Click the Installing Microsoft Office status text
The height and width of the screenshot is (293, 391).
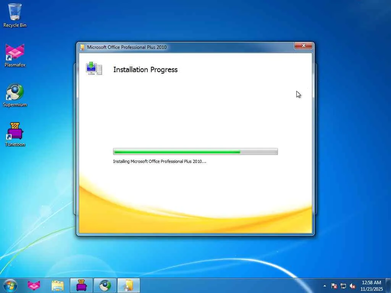160,161
